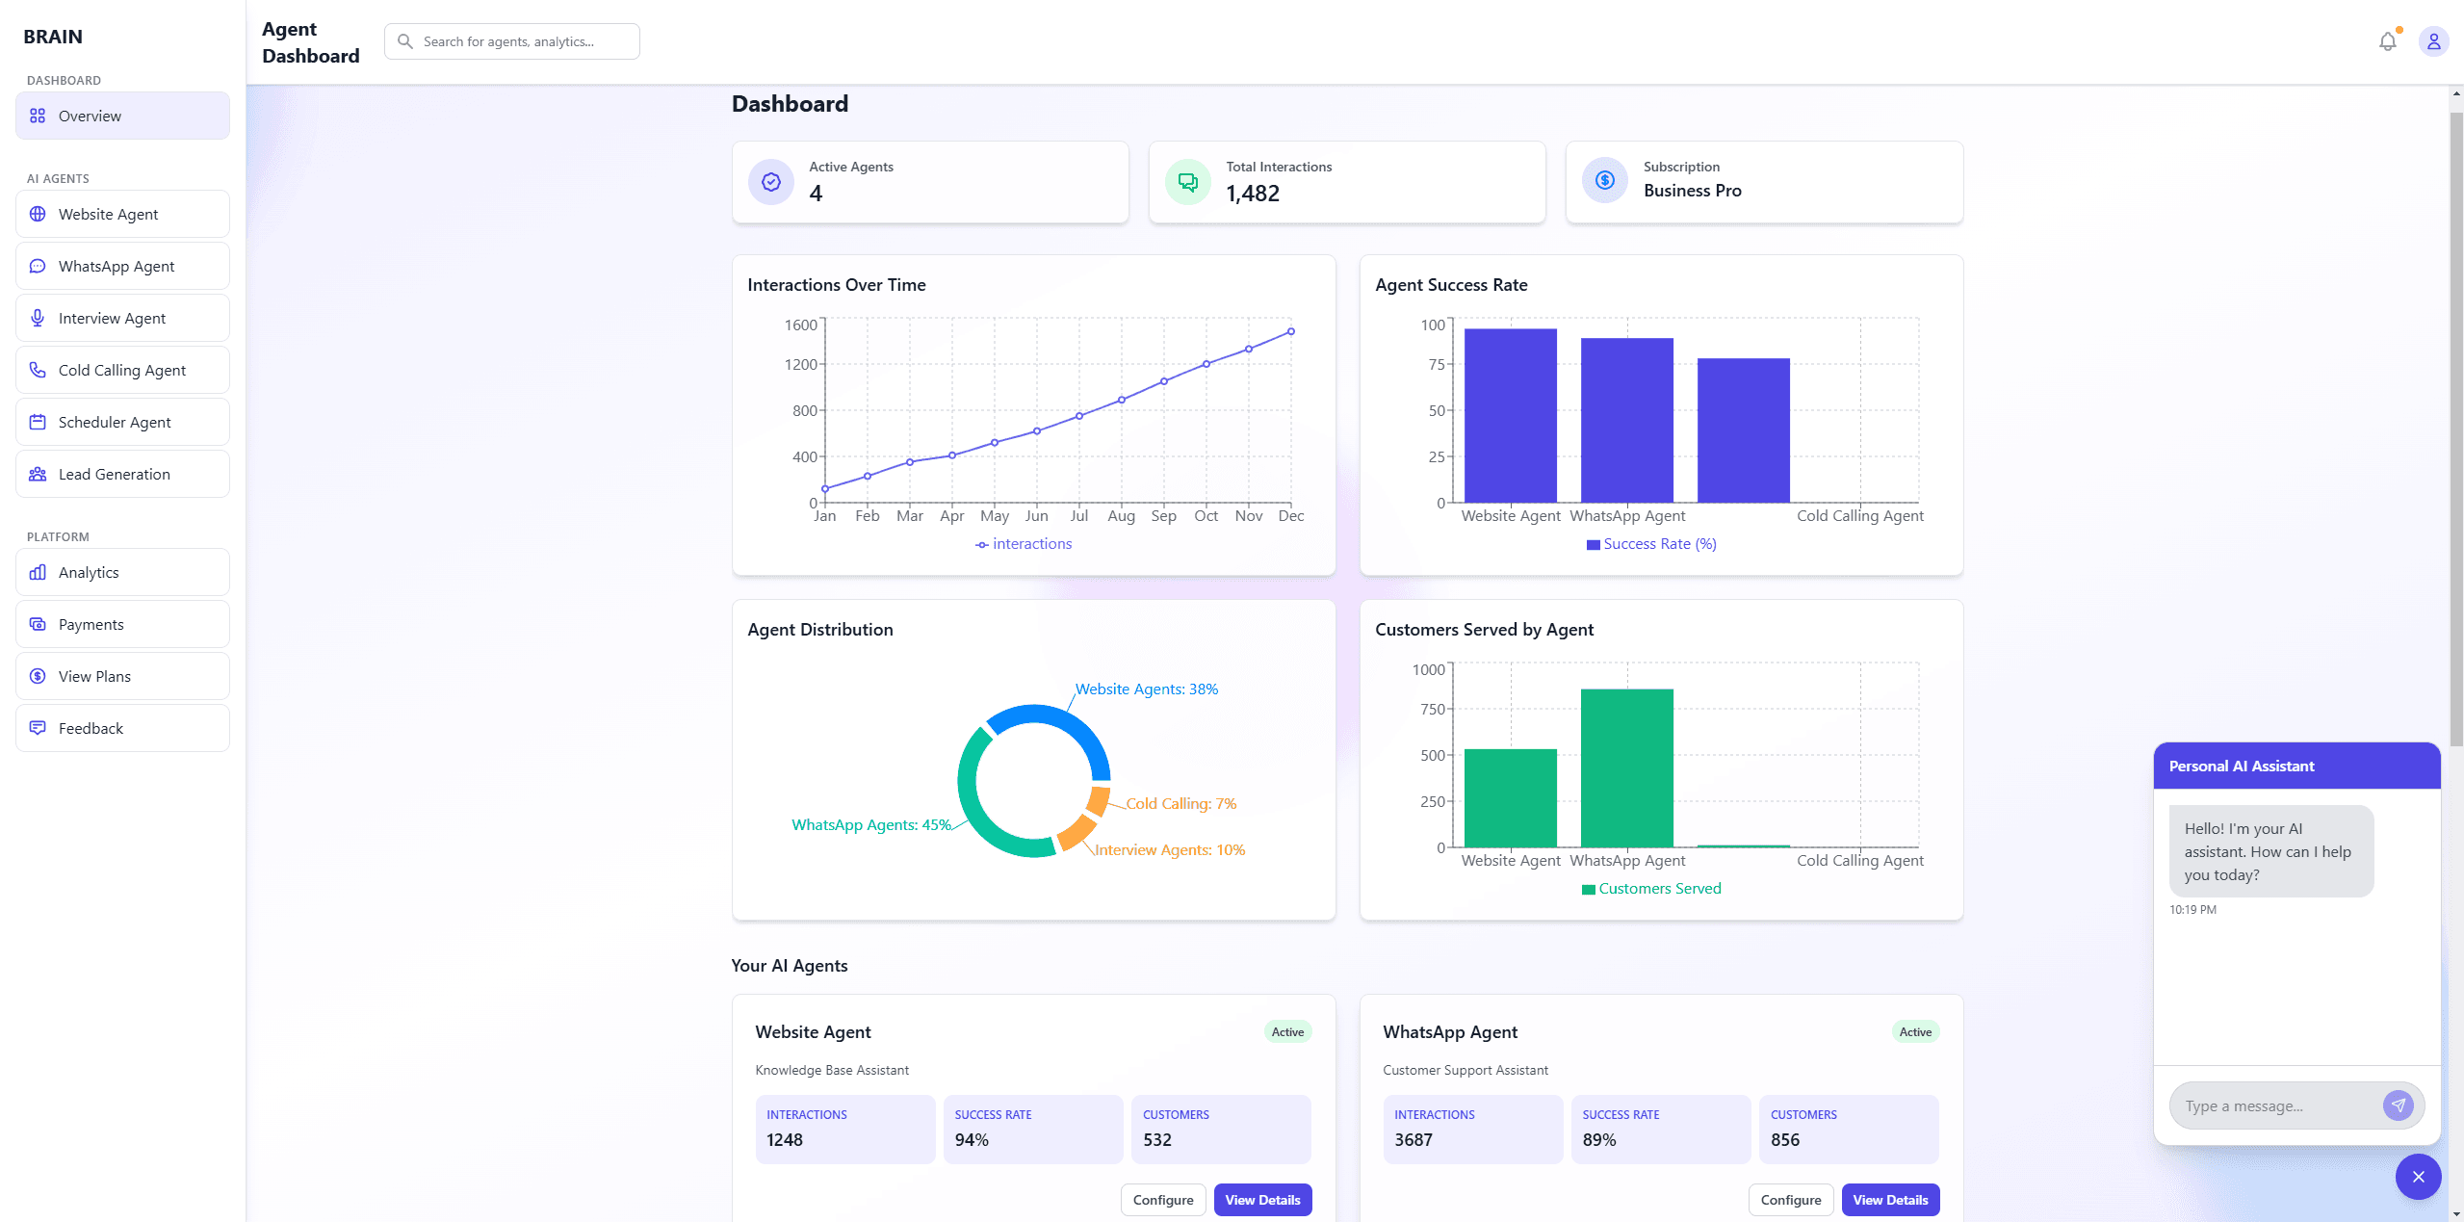Click the Total Interactions chat icon
The height and width of the screenshot is (1222, 2464).
[1188, 182]
